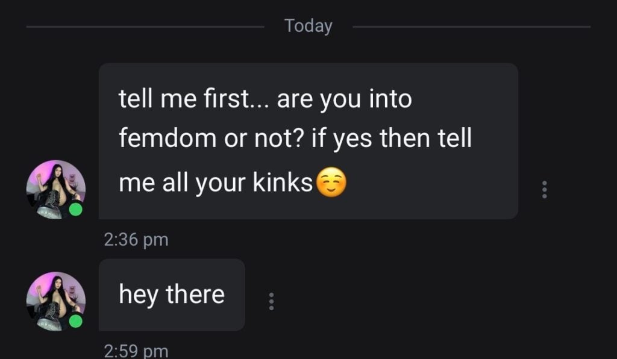Click the smiling emoji in the first message
Image resolution: width=617 pixels, height=359 pixels.
click(331, 183)
